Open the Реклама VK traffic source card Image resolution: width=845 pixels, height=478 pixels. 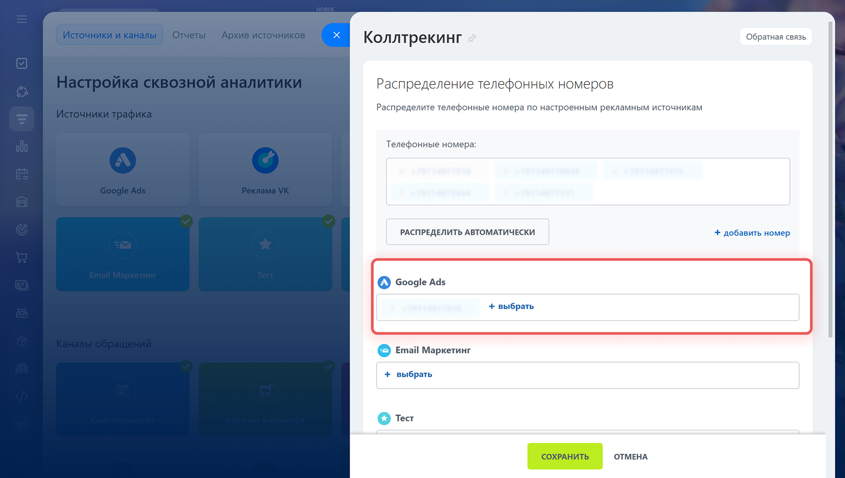[x=265, y=170]
